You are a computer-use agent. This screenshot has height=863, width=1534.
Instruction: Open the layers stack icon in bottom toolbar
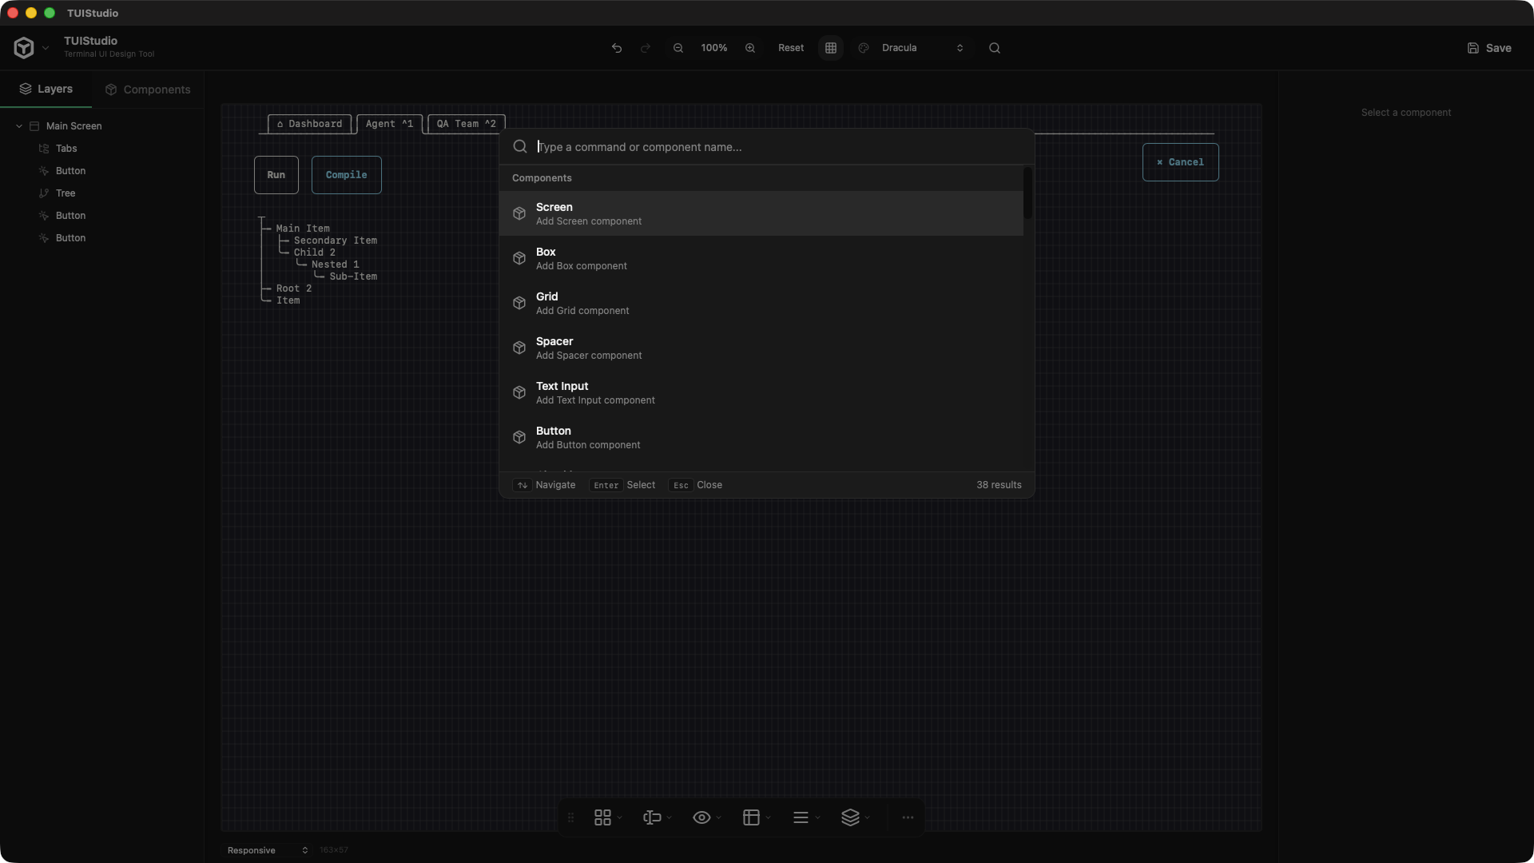pyautogui.click(x=852, y=817)
